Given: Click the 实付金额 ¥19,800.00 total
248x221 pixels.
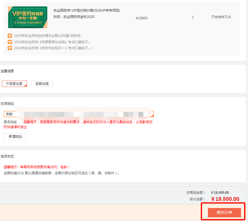Looking at the screenshot, I should (x=225, y=199).
